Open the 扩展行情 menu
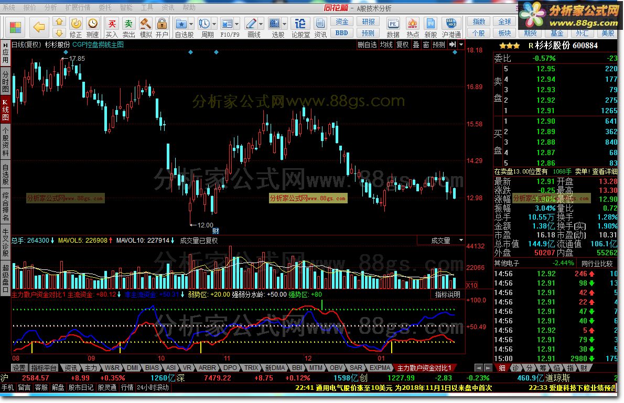 pyautogui.click(x=78, y=7)
